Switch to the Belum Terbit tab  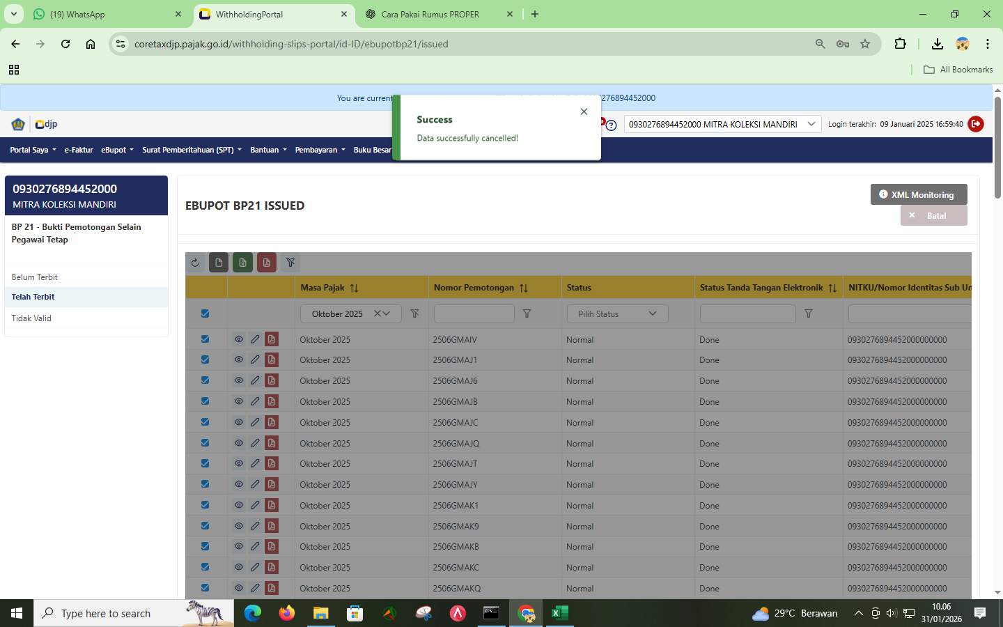point(34,277)
